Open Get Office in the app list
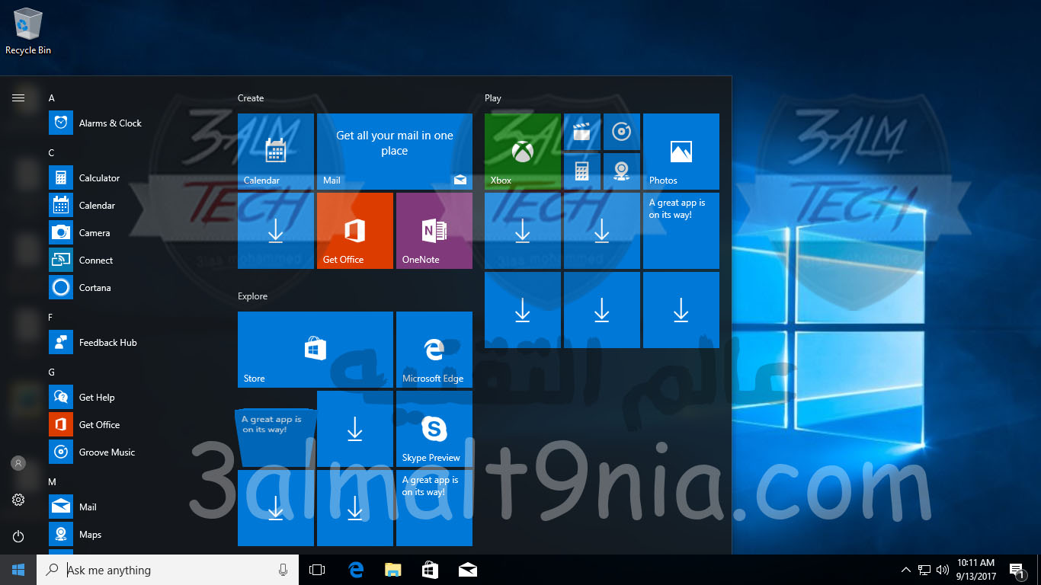 click(x=130, y=425)
